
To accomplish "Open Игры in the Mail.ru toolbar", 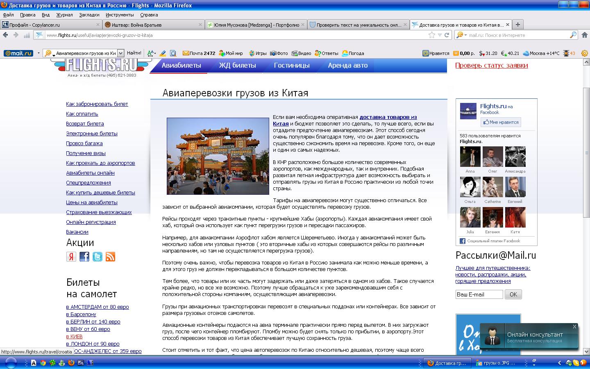I will (257, 53).
